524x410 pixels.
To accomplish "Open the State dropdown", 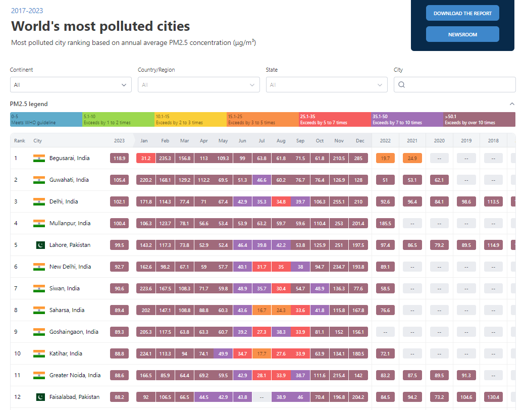I will [327, 85].
